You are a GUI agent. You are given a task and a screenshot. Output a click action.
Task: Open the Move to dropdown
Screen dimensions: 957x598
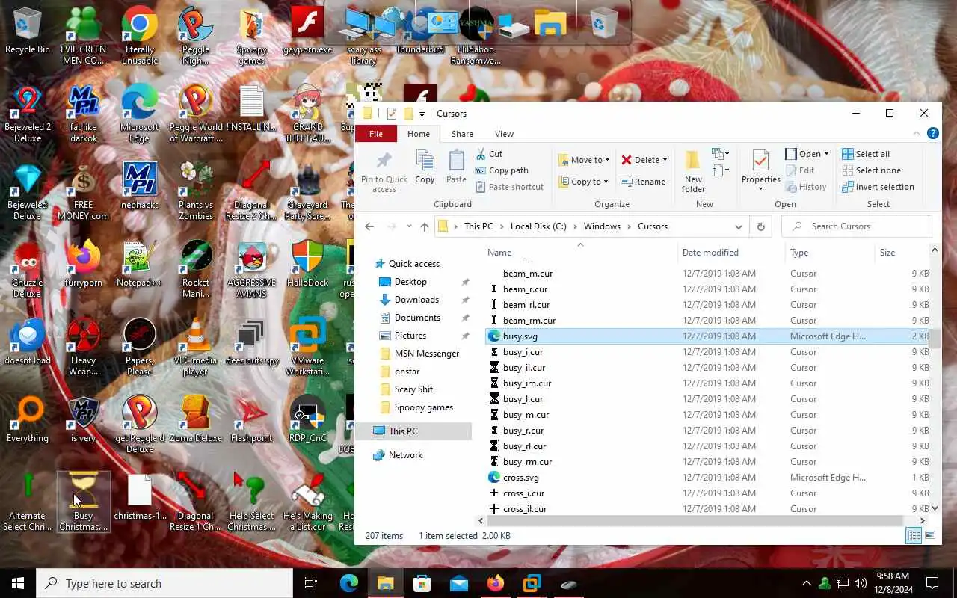584,160
